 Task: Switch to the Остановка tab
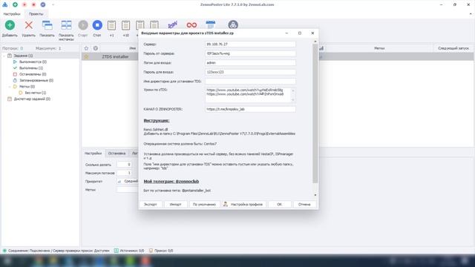pyautogui.click(x=117, y=154)
